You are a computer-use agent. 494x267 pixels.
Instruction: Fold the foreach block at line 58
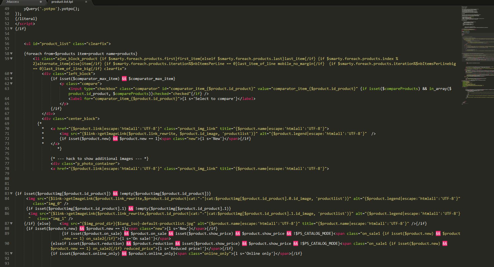tap(11, 54)
